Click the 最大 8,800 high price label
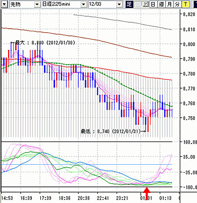 42,43
